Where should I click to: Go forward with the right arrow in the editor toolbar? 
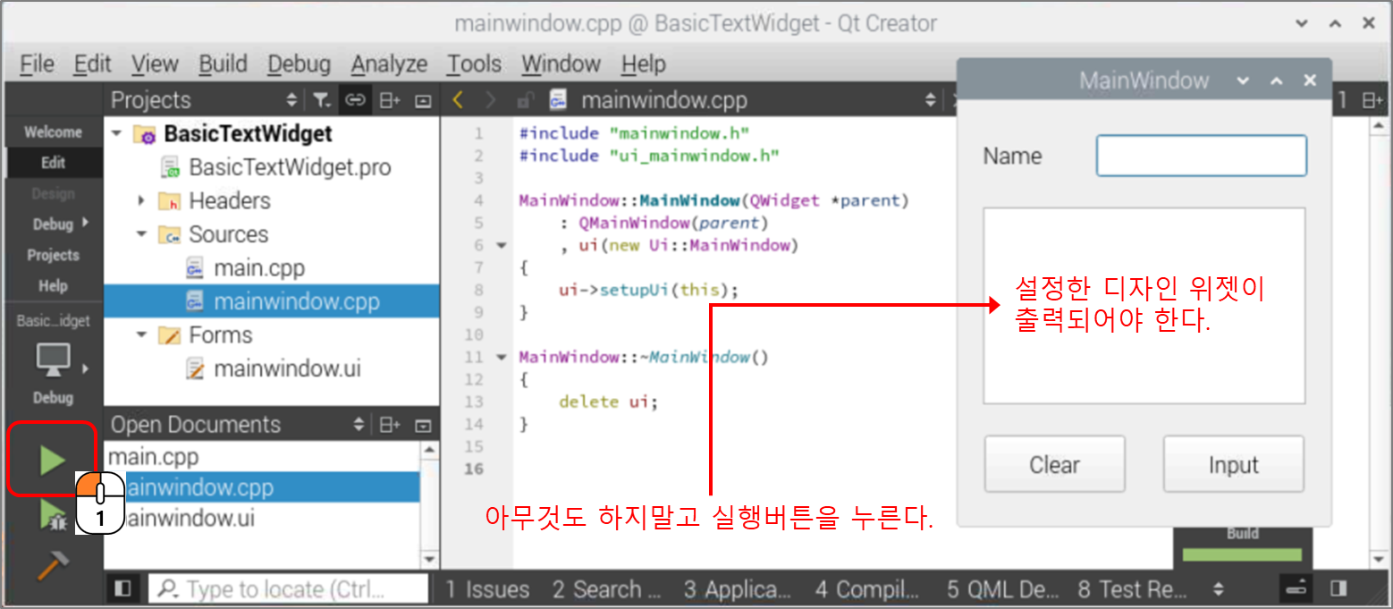click(490, 100)
